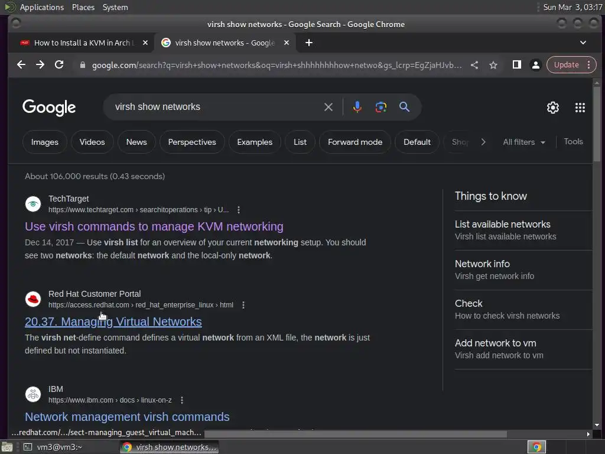Select Forward mode filter chip
This screenshot has width=605, height=454.
coord(355,142)
